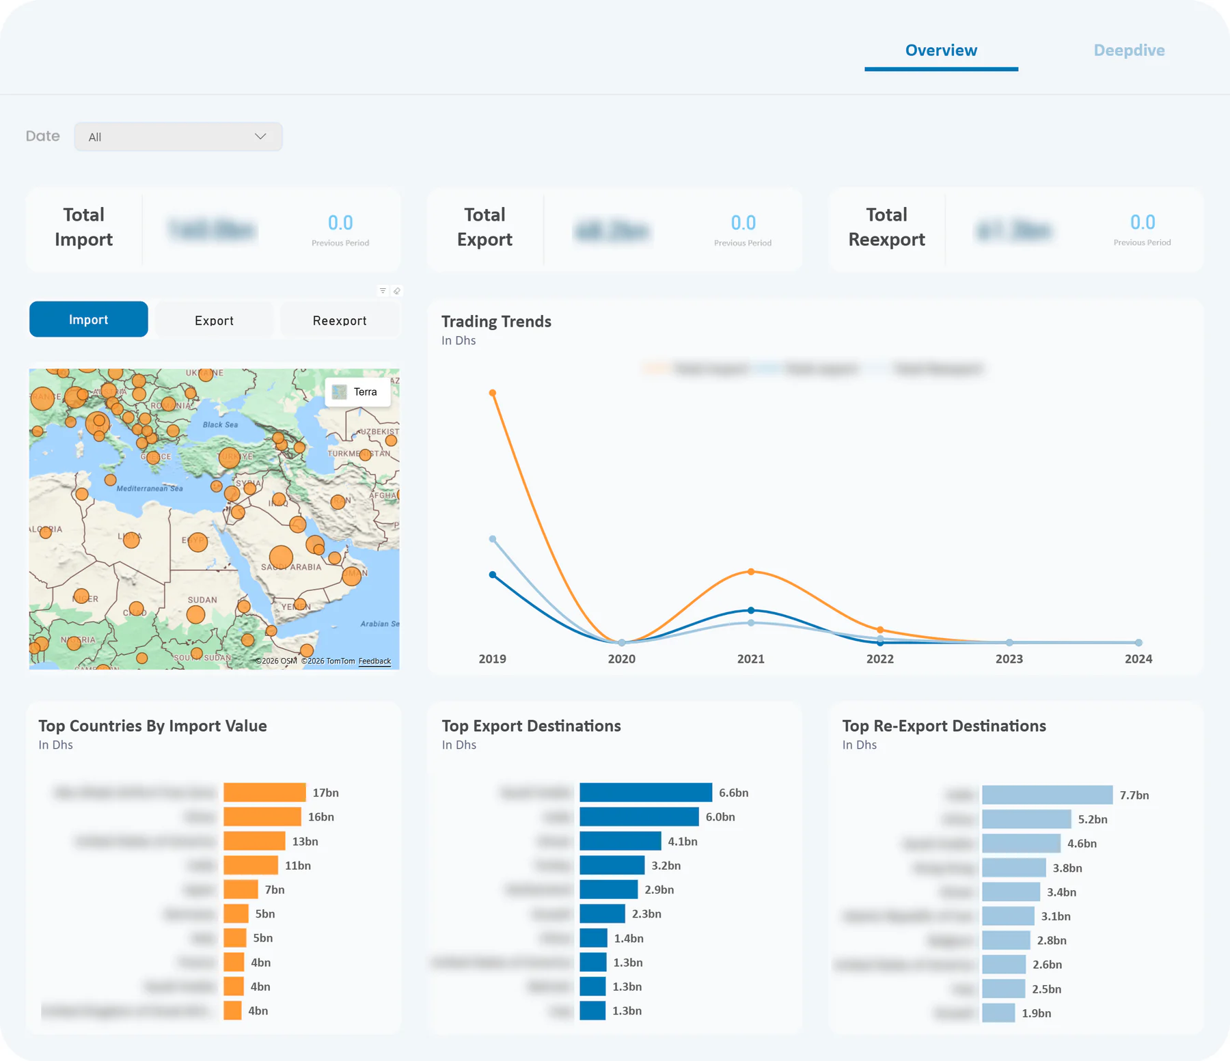Viewport: 1230px width, 1061px height.
Task: Click the 6.6bn top export bar
Action: [x=646, y=793]
